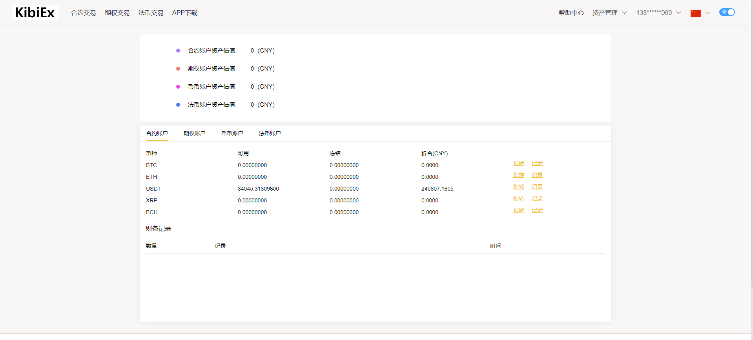Click the 折合(CNY) column header
Viewport: 753px width, 340px height.
coord(434,153)
